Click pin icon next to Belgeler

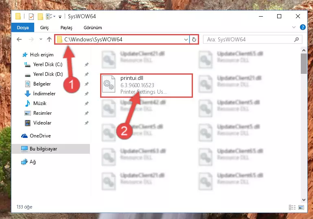click(x=86, y=84)
